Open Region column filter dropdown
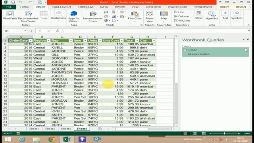The image size is (254, 143). coord(48,41)
